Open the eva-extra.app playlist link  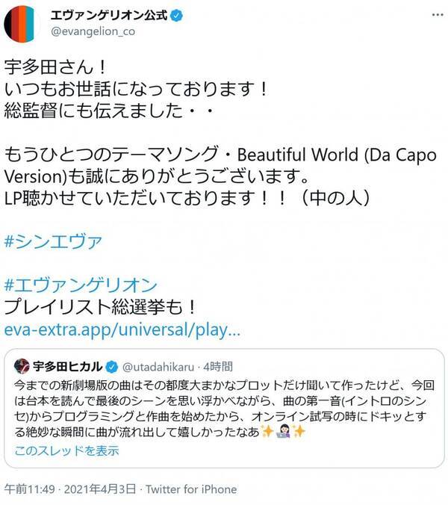(122, 329)
